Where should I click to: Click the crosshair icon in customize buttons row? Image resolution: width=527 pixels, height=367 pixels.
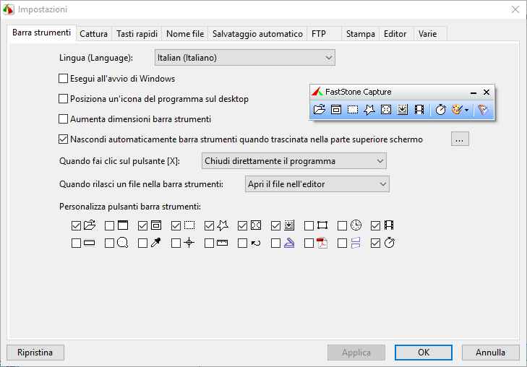coord(189,243)
